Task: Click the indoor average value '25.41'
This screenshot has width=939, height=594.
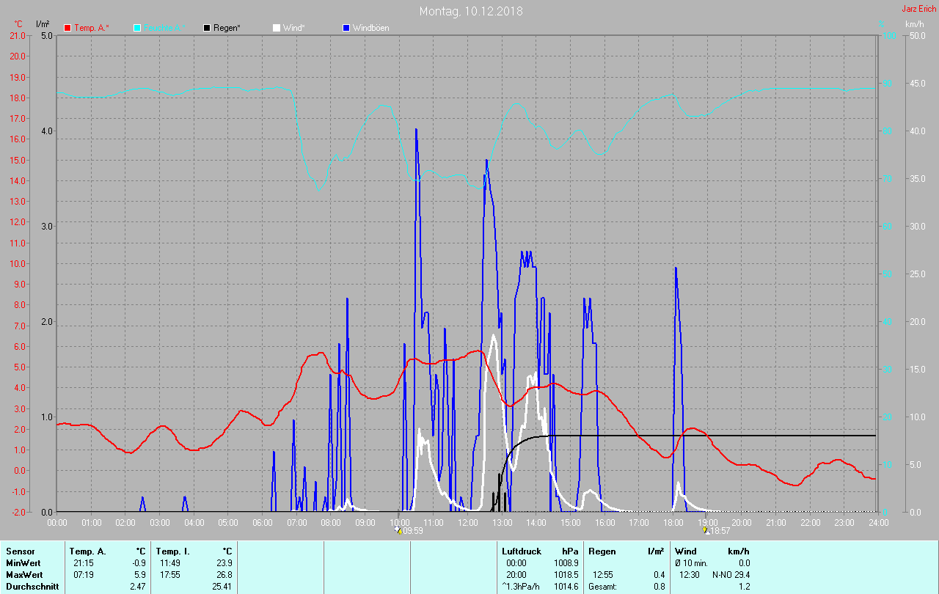Action: coord(221,587)
